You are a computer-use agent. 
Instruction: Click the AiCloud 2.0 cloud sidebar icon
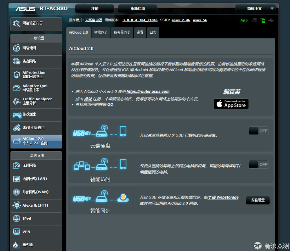[x=17, y=141]
